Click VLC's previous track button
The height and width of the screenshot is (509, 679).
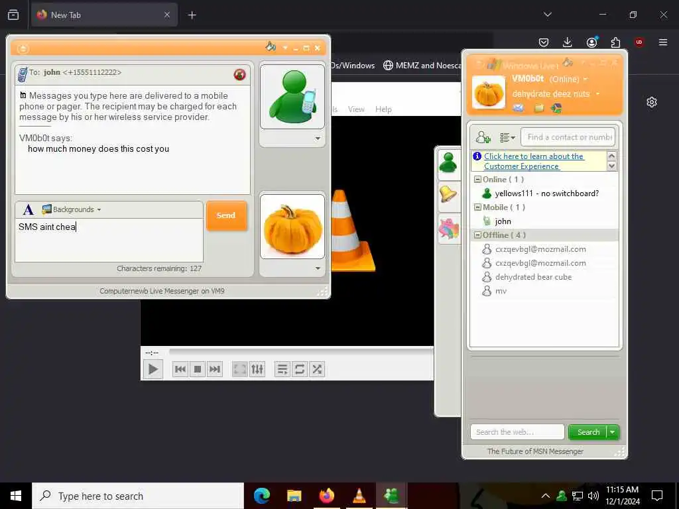click(180, 369)
